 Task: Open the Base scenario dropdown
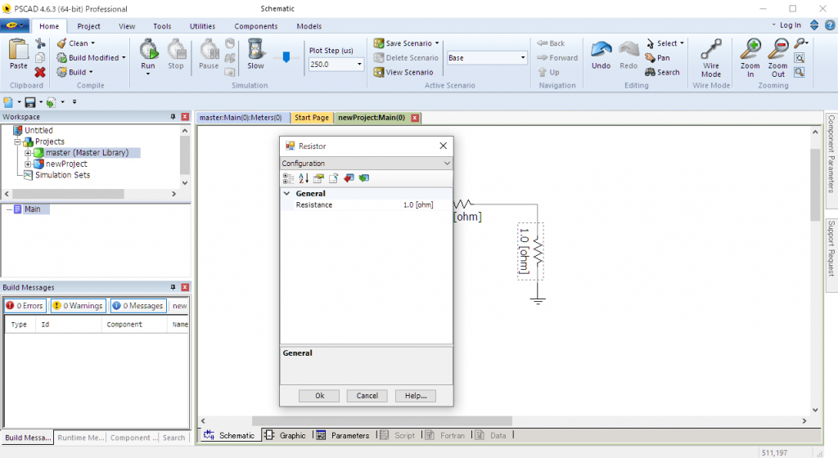tap(523, 58)
